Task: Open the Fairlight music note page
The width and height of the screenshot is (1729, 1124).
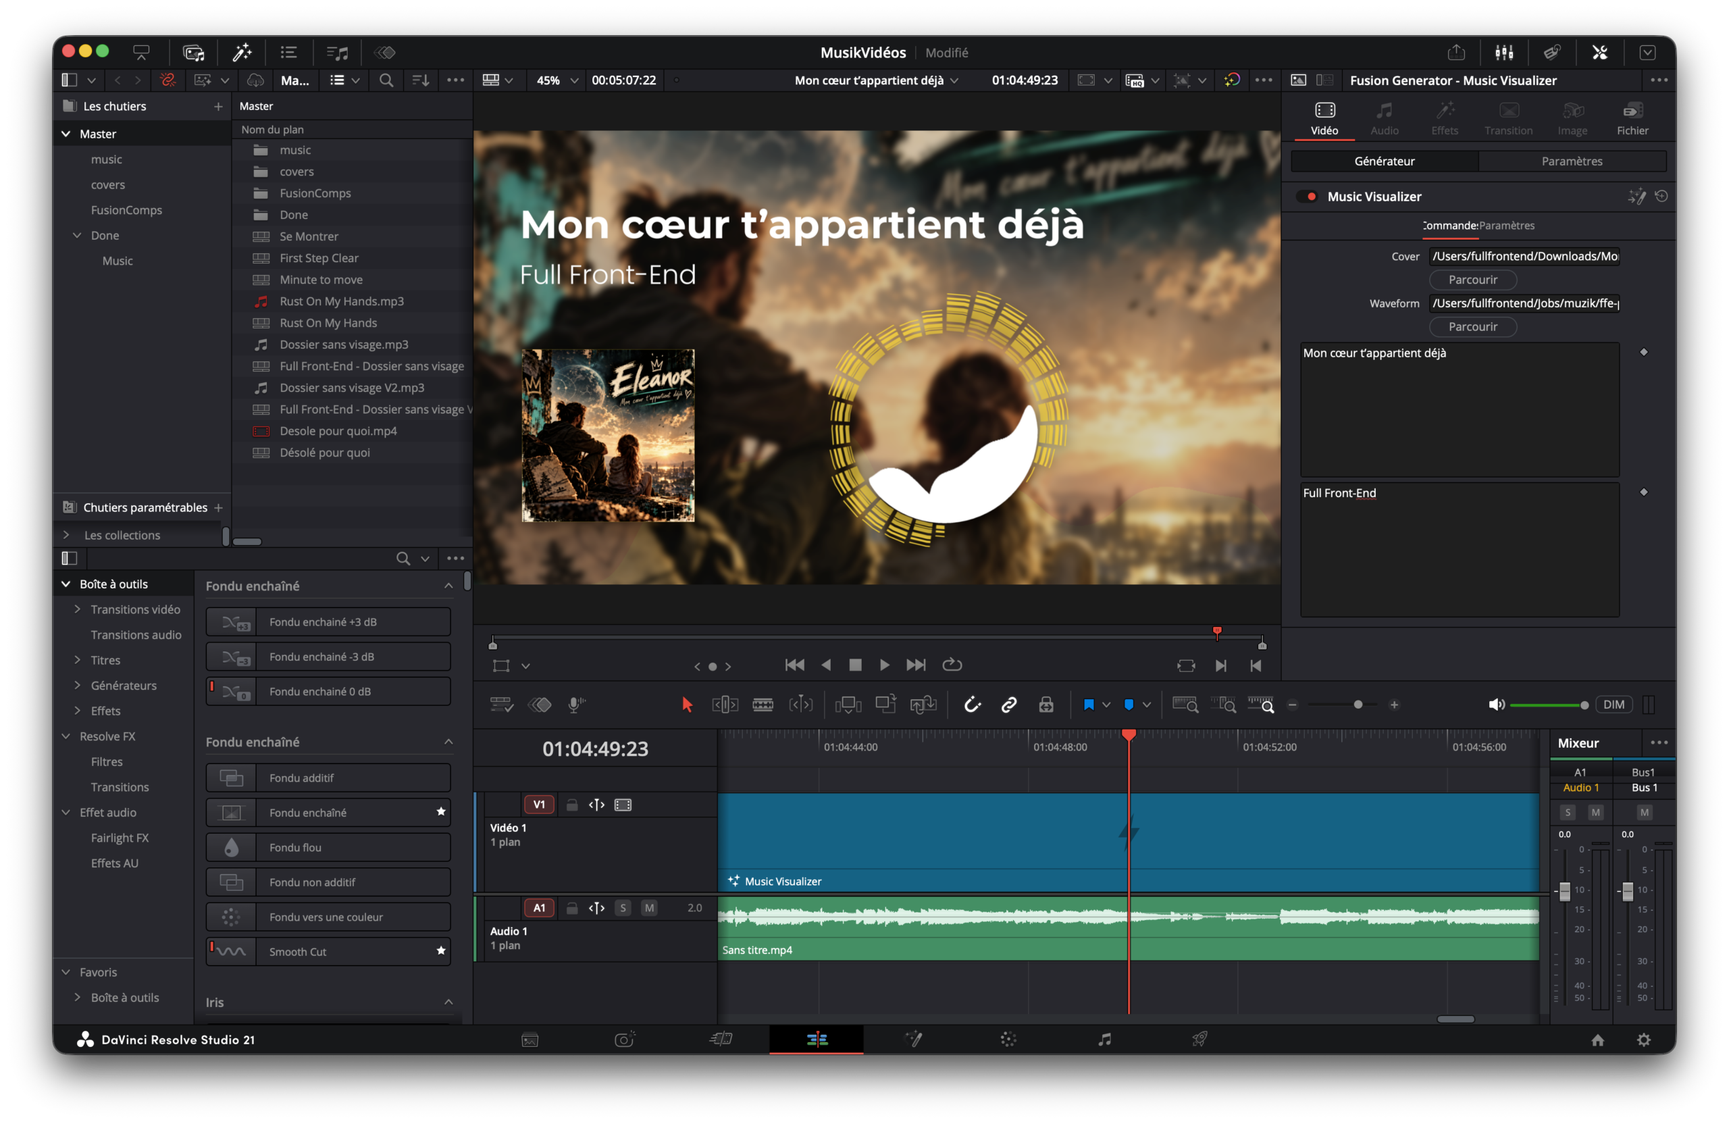Action: (x=1104, y=1039)
